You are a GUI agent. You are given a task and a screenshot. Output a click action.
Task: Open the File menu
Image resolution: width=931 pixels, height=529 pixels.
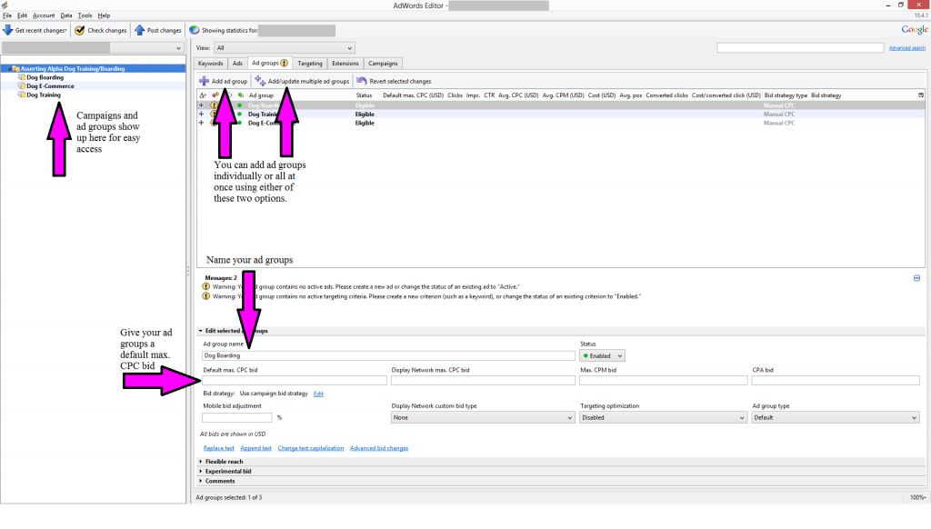[7, 15]
